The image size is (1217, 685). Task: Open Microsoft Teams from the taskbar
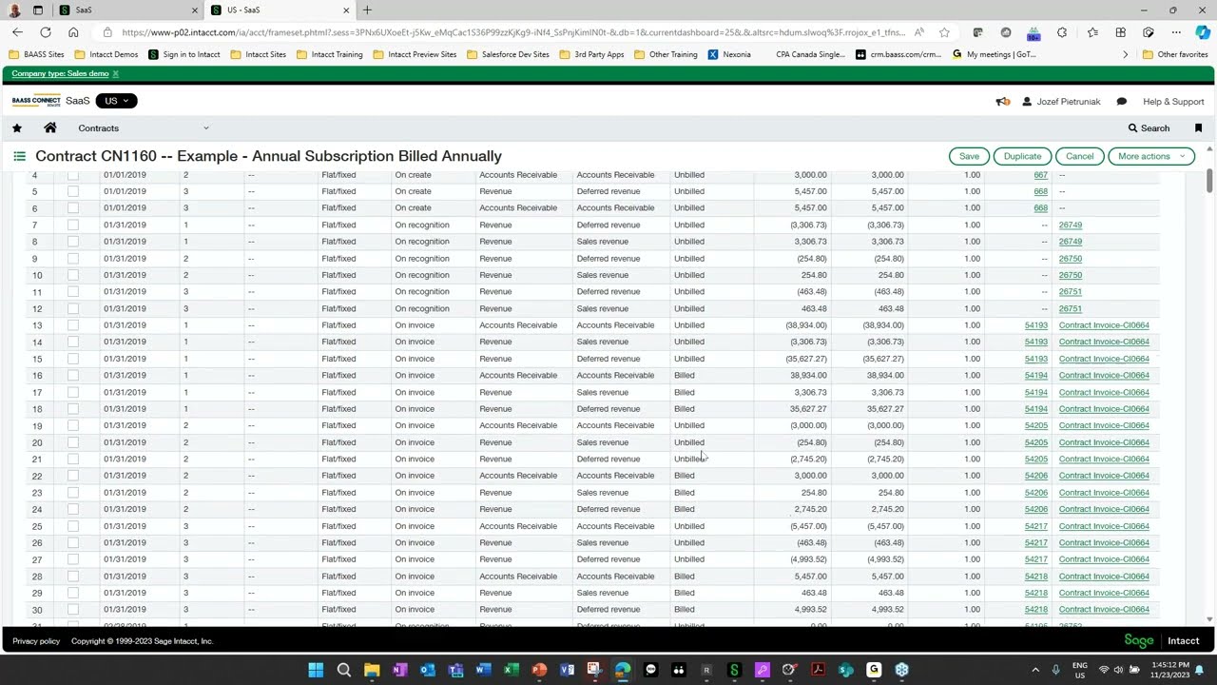(x=455, y=670)
